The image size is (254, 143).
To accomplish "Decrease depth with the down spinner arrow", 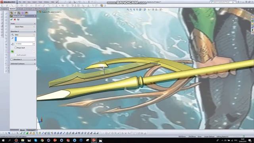I will tap(34, 45).
